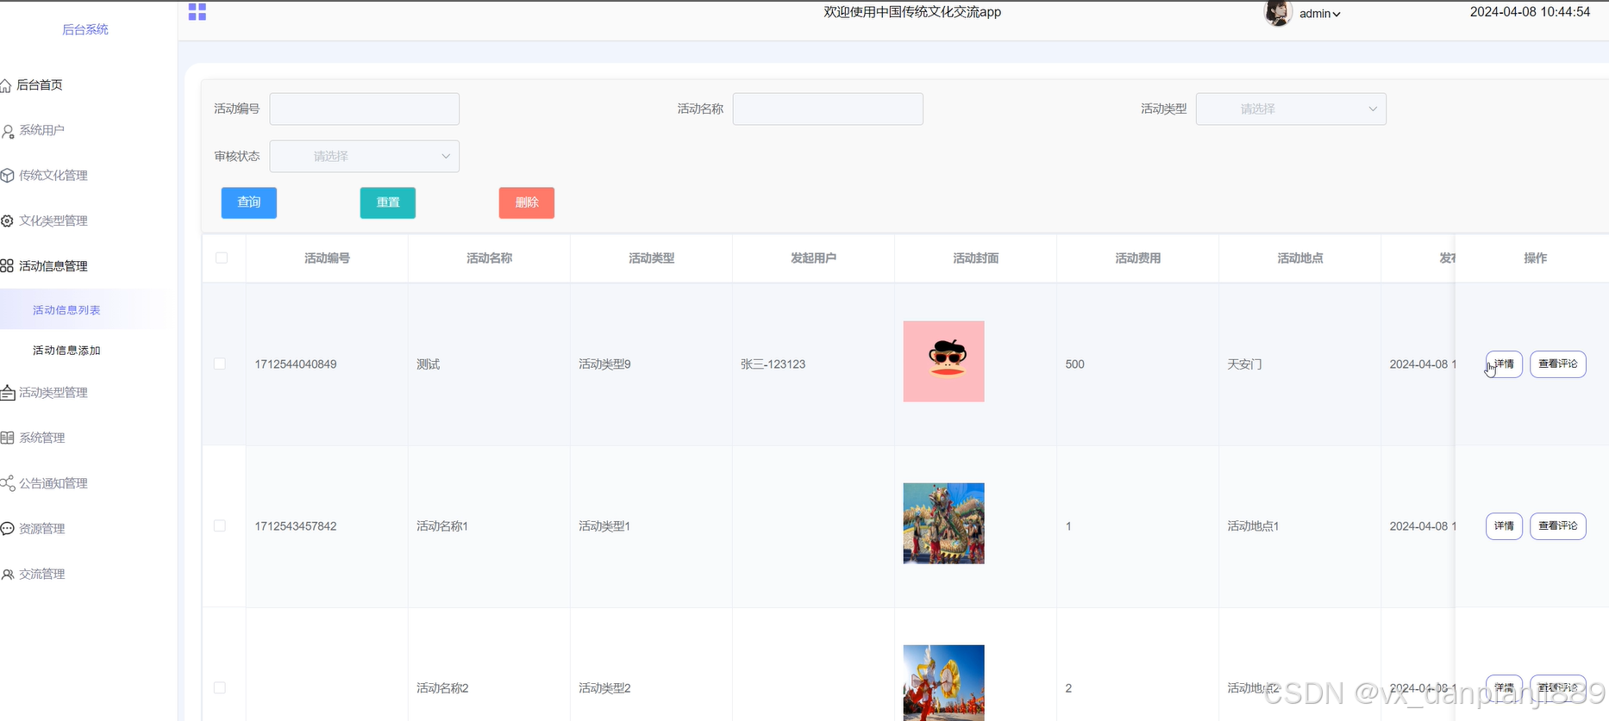1609x721 pixels.
Task: Click the cell 活动地点1
Action: (x=1253, y=526)
